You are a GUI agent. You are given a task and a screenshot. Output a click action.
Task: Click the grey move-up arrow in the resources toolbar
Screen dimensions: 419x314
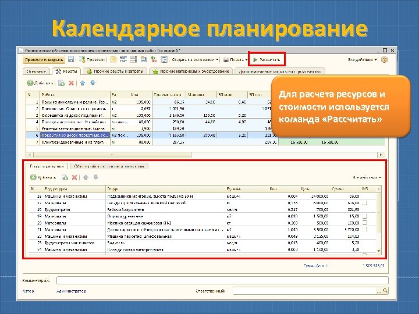click(86, 177)
